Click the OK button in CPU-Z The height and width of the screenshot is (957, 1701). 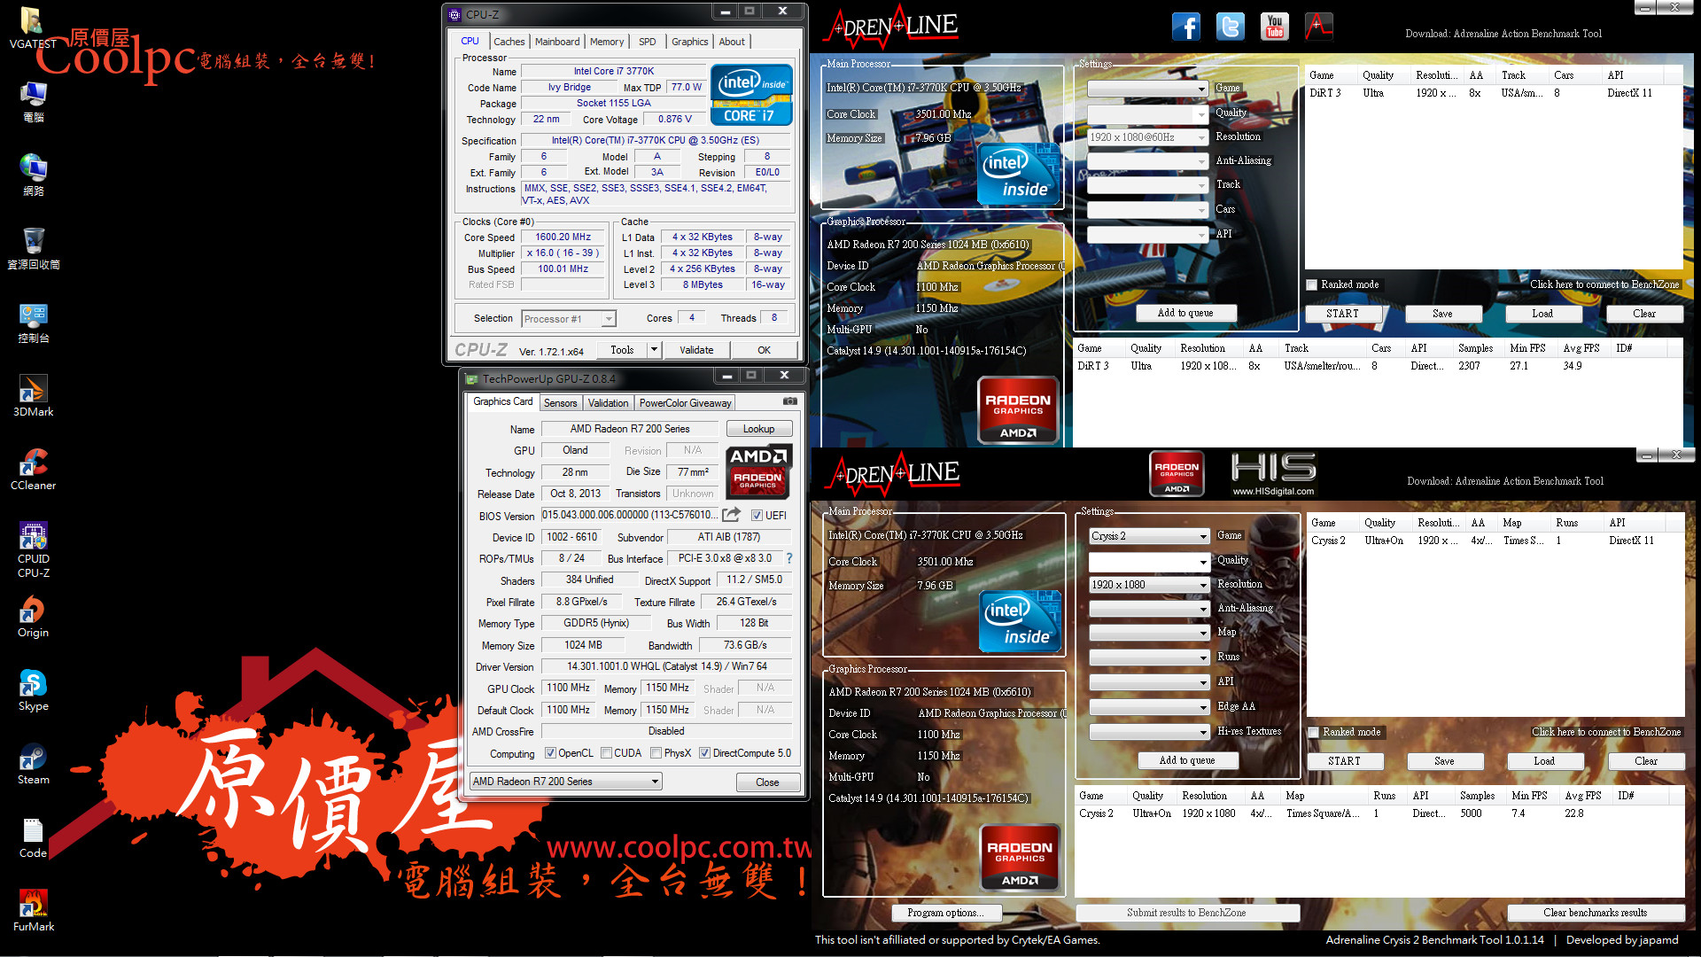(x=764, y=350)
